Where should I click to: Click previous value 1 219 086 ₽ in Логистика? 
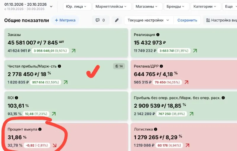pyautogui.click(x=144, y=145)
